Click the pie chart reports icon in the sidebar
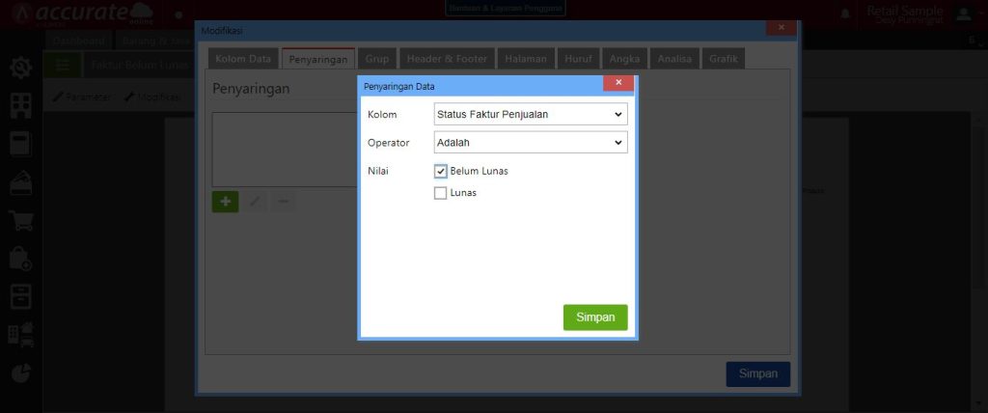The image size is (988, 413). [21, 373]
